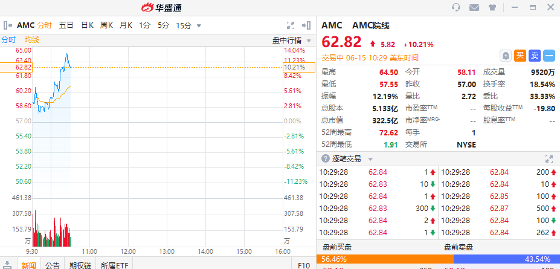The height and width of the screenshot is (269, 560).
Task: Open the 15分 period dropdown arrow
Action: click(x=199, y=25)
